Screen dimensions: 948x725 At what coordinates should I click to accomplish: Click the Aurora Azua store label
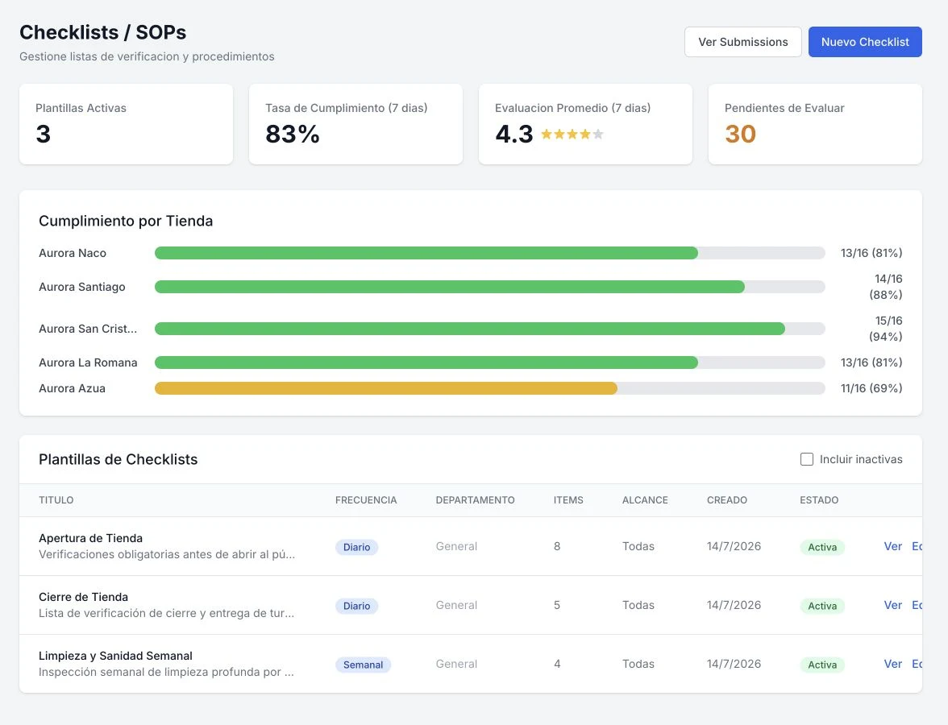click(72, 388)
